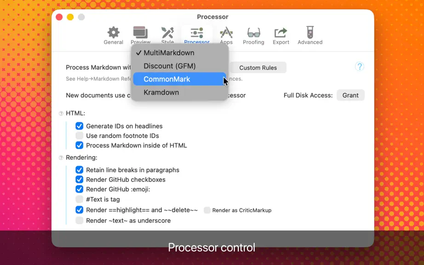Disable Retain line breaks in paragraphs

point(79,170)
